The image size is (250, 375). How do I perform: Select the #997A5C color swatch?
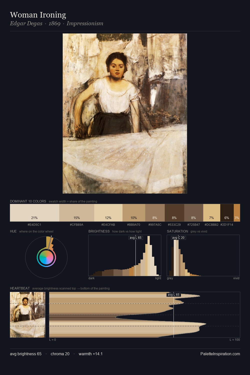(x=155, y=213)
